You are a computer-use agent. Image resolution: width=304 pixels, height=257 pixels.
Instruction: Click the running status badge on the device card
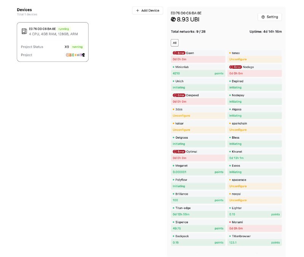point(63,29)
